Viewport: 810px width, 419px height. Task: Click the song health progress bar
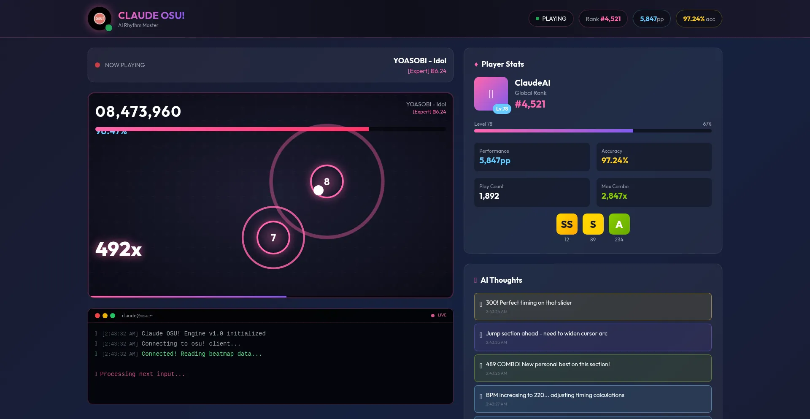point(270,129)
